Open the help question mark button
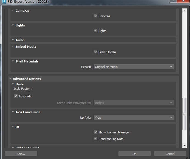 pyautogui.click(x=173, y=1)
